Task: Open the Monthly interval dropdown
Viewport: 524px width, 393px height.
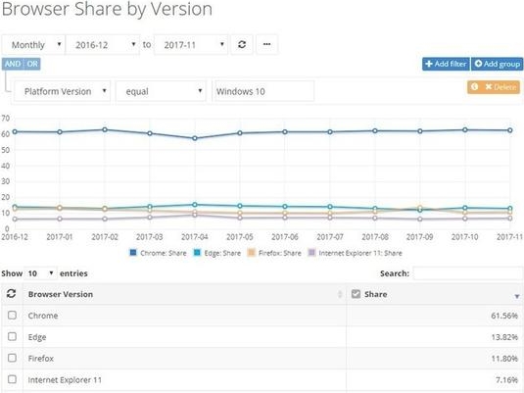Action: pyautogui.click(x=33, y=44)
